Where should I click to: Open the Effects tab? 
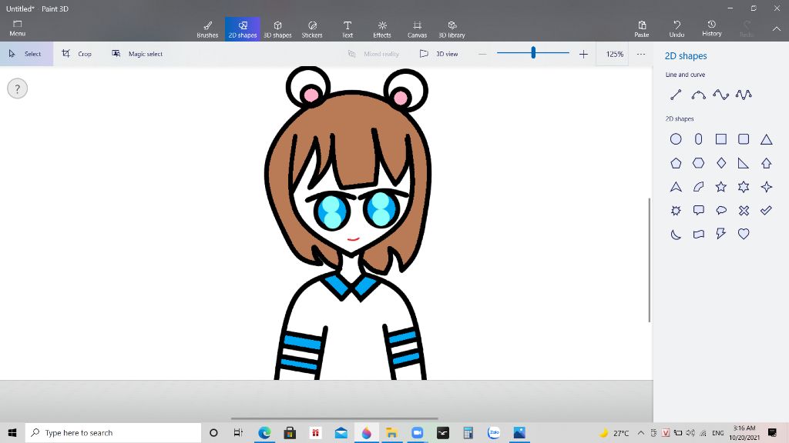click(382, 29)
